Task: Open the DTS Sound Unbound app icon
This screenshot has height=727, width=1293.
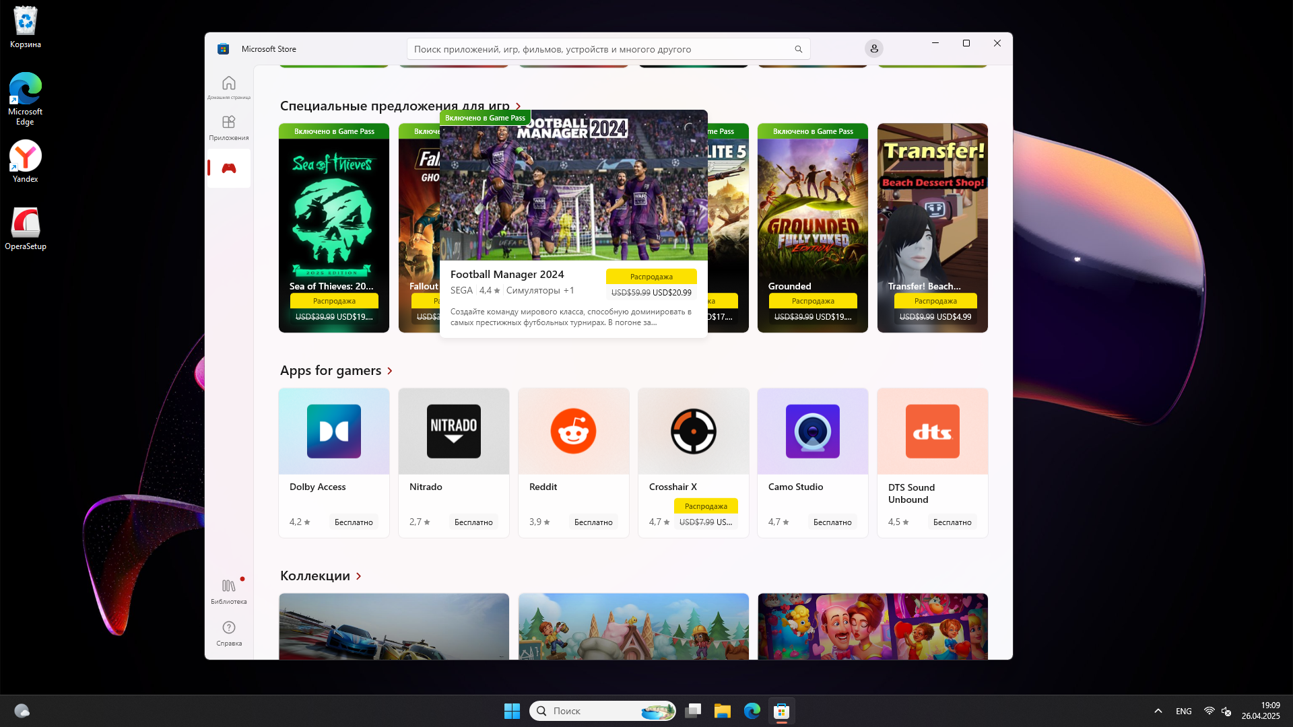Action: [x=932, y=431]
